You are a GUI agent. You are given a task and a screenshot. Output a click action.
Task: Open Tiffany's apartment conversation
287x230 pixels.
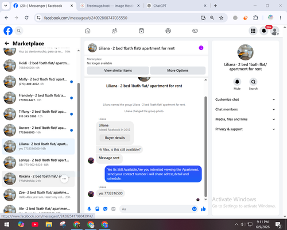(38, 114)
